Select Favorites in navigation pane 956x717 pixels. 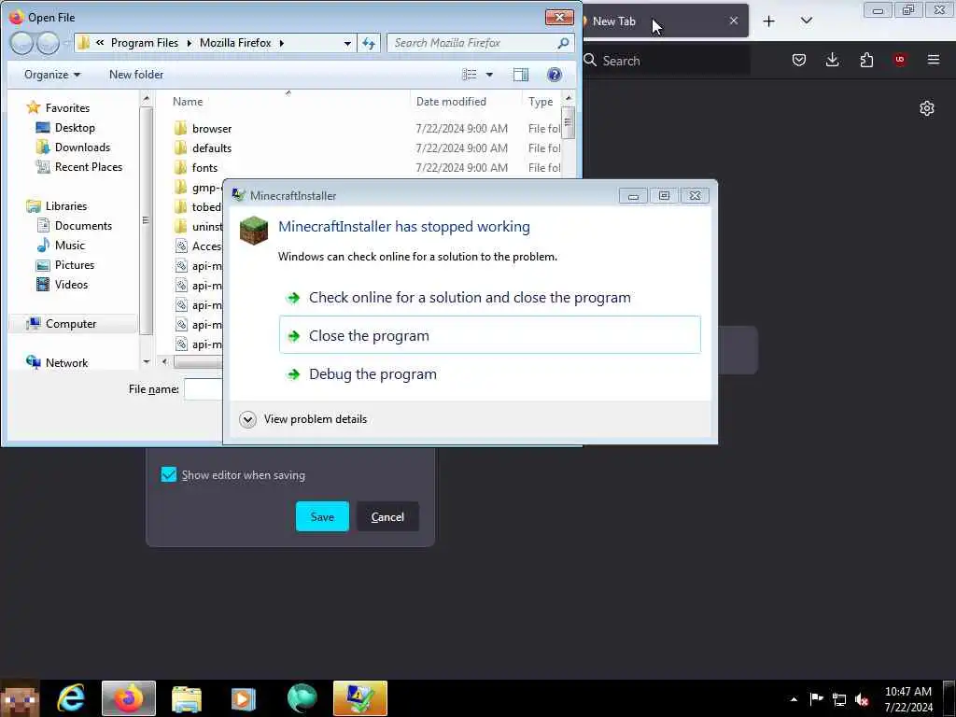tap(67, 108)
